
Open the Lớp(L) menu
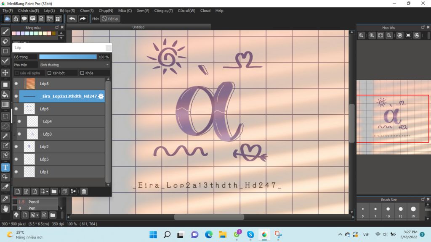[x=50, y=11]
